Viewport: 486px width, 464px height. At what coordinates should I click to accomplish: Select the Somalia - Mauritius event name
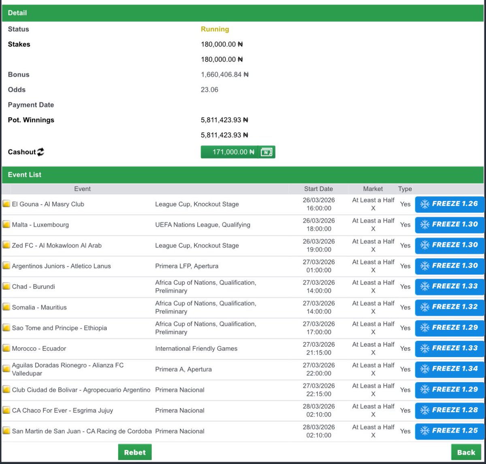(x=39, y=307)
